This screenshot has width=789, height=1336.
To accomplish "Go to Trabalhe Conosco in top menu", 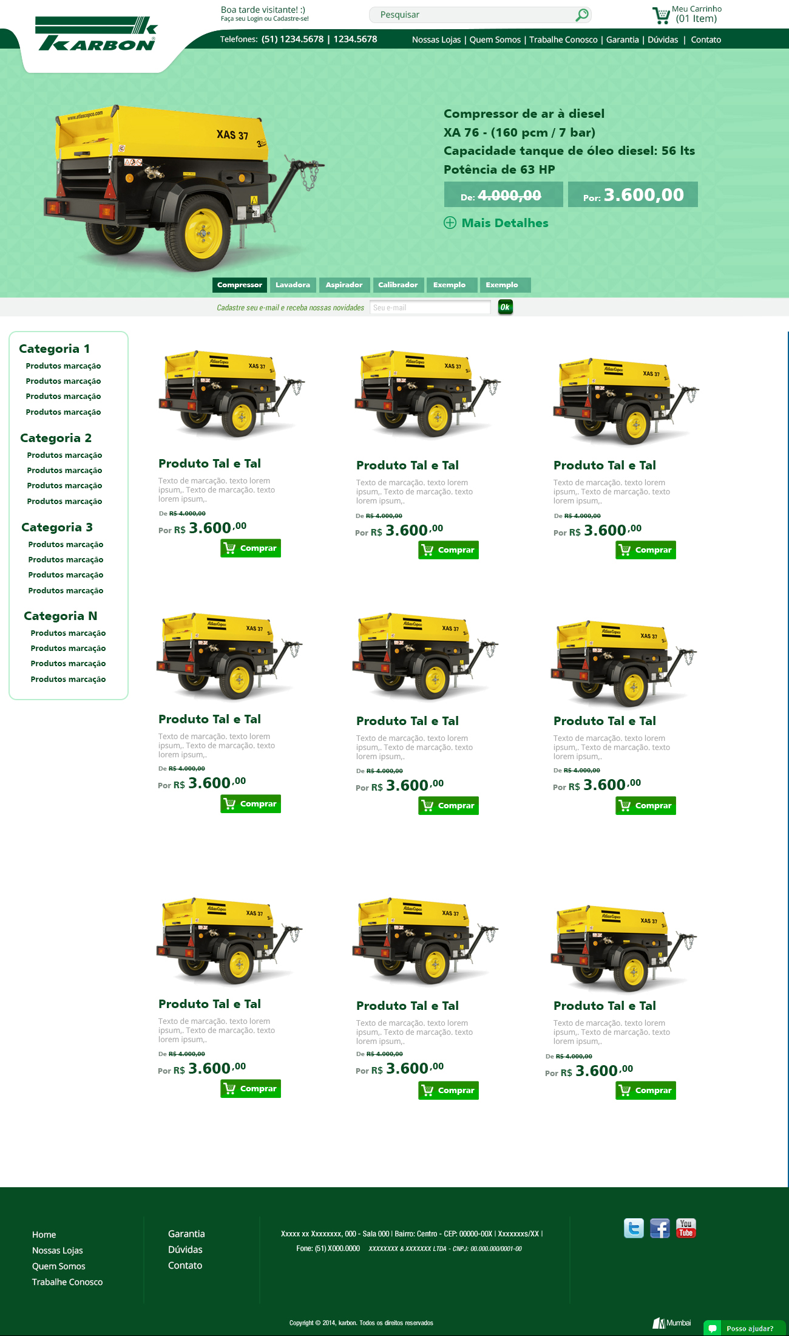I will coord(563,39).
